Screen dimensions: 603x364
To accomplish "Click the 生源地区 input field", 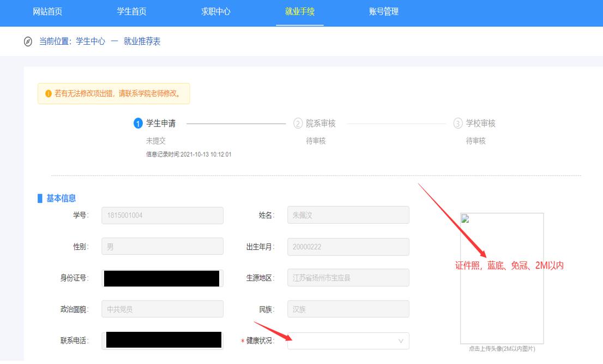I will tap(348, 278).
